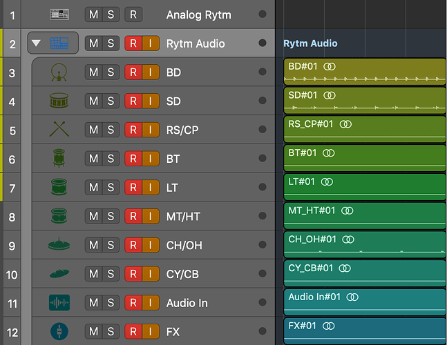Toggle input monitoring on RS/CP track

(x=151, y=130)
